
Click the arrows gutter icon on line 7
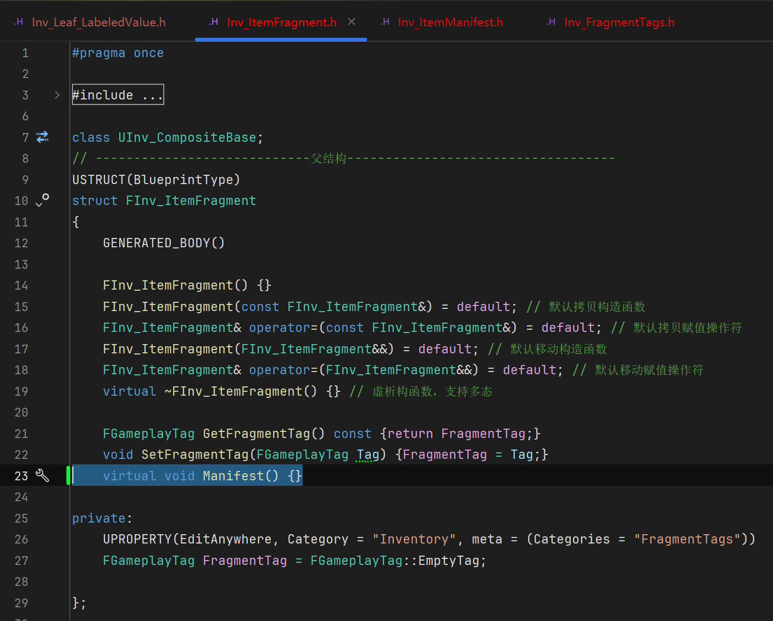pyautogui.click(x=42, y=137)
